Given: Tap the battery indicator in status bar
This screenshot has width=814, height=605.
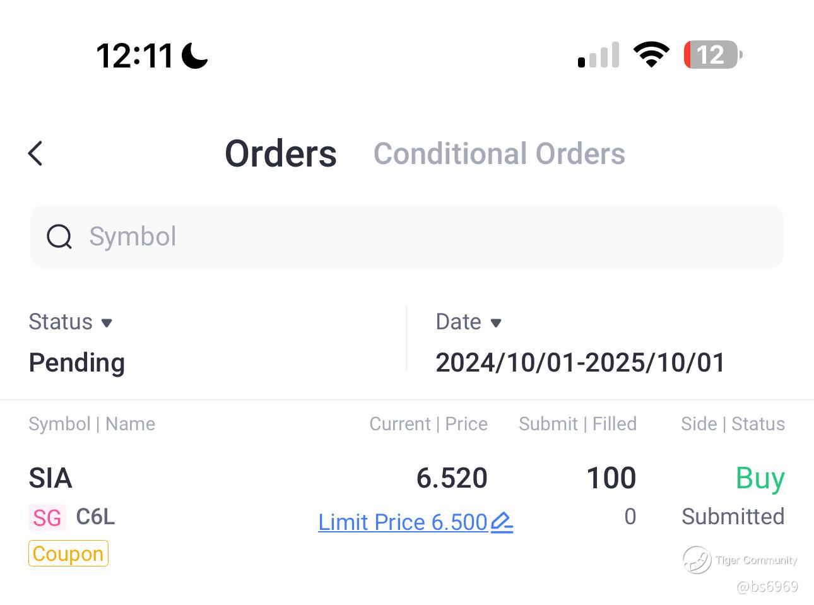Looking at the screenshot, I should (x=712, y=55).
